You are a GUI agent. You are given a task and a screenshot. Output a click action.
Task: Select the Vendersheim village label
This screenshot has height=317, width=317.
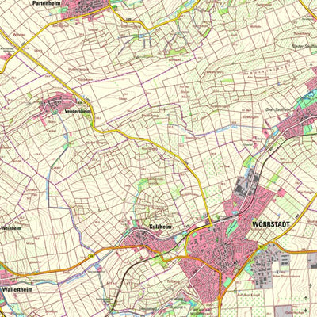(x=78, y=112)
